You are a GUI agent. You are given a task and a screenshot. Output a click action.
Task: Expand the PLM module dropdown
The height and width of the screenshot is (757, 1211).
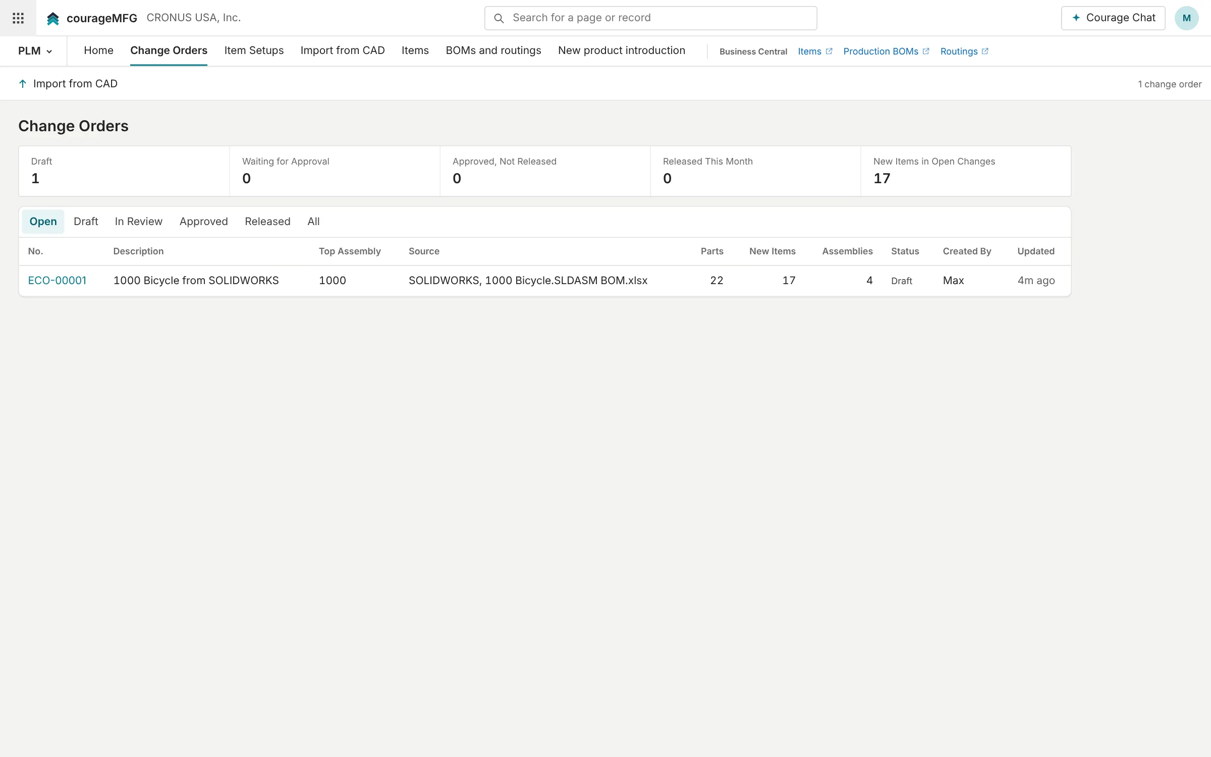(35, 51)
